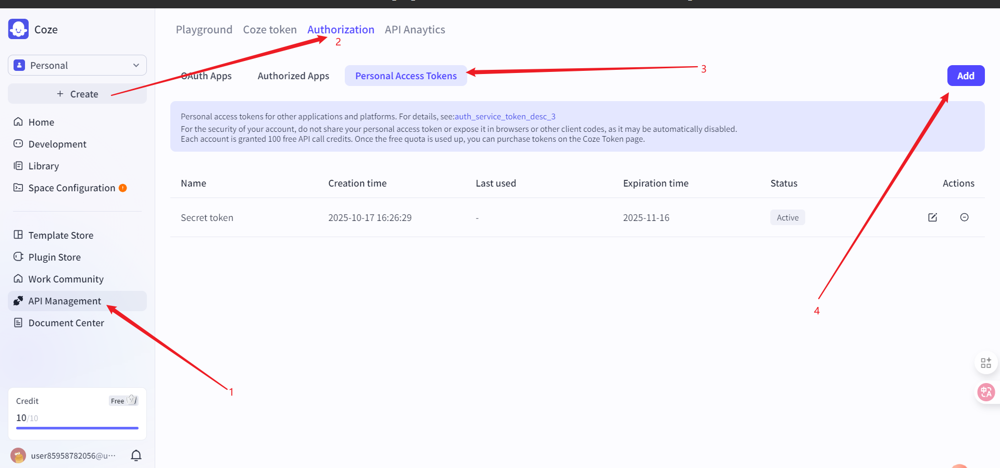This screenshot has width=1000, height=468.
Task: Click the translate floating icon
Action: [x=986, y=392]
